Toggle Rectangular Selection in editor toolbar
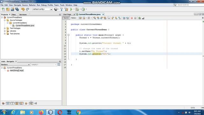 click(x=108, y=18)
